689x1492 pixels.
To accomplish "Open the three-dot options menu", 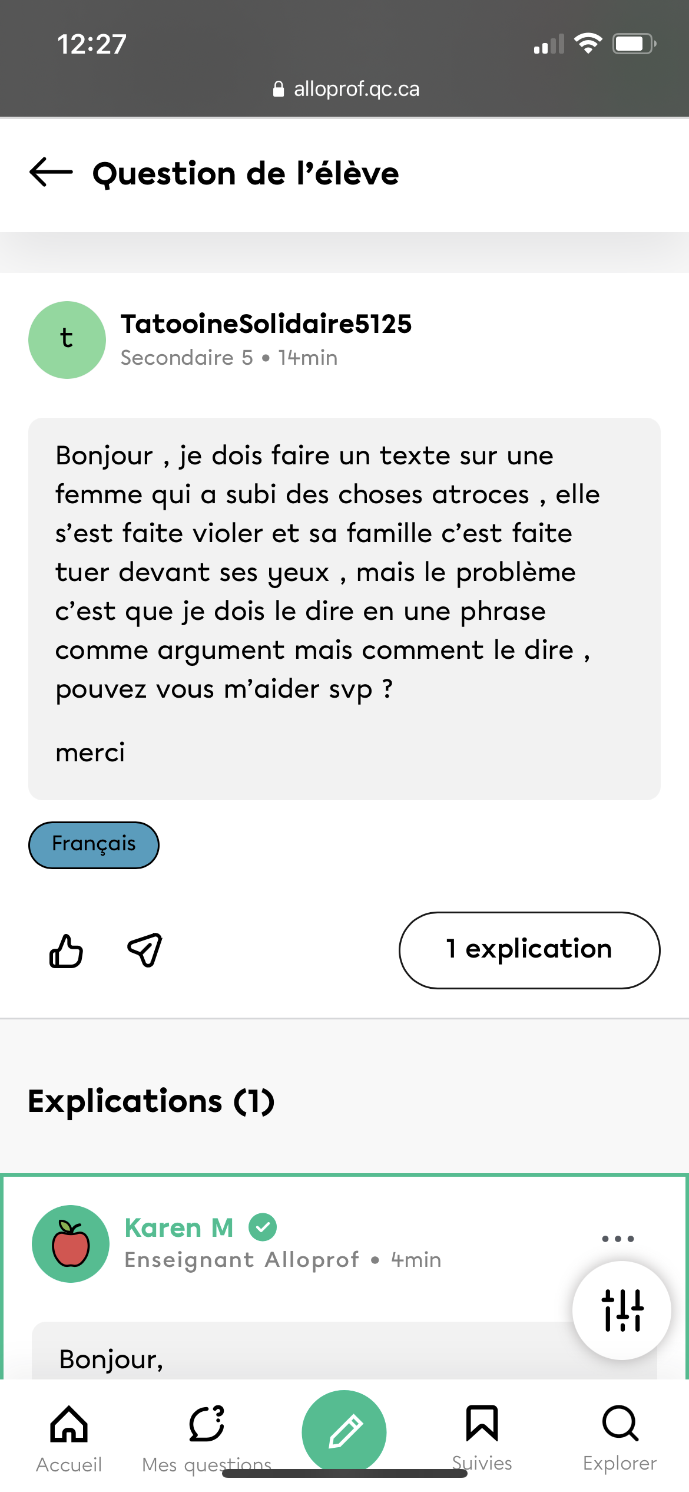I will (x=618, y=1239).
